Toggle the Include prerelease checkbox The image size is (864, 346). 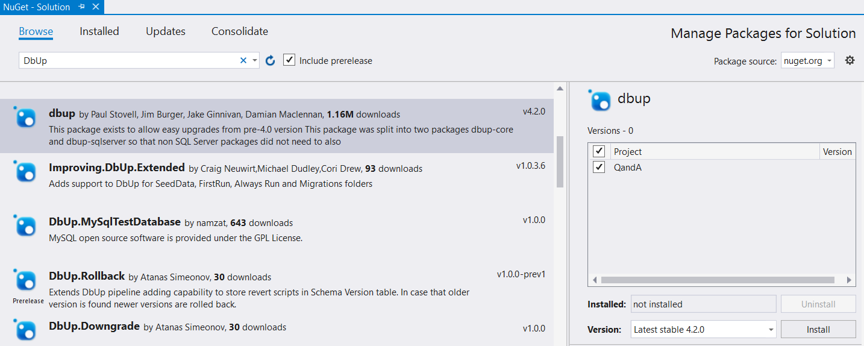(x=289, y=60)
